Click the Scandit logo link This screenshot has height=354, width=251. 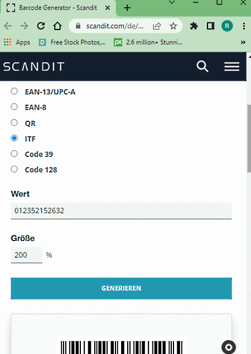(34, 67)
